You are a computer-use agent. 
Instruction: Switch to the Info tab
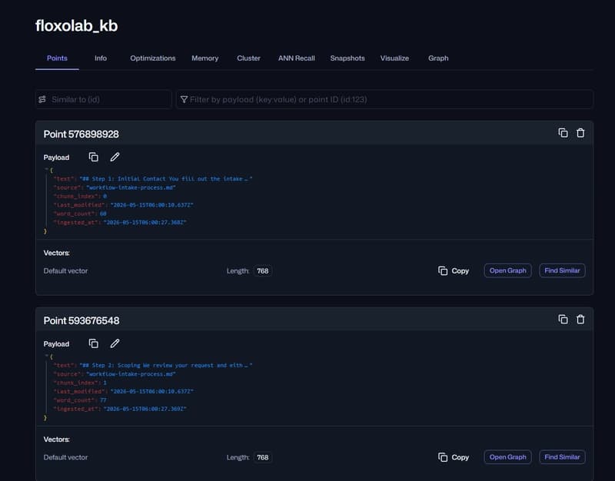click(101, 58)
